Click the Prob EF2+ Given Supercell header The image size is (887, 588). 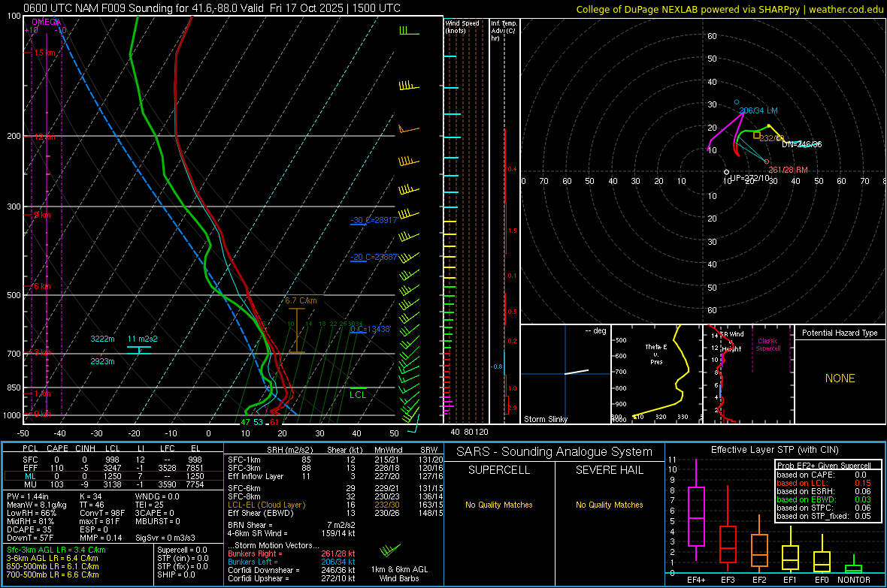click(x=824, y=466)
